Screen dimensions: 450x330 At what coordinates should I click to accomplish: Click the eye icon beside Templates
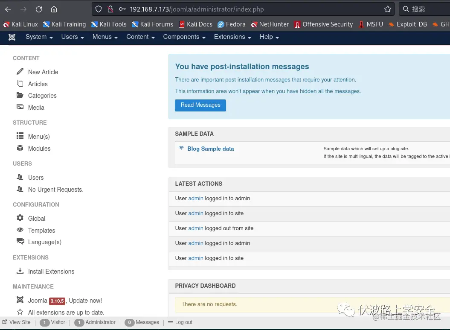20,230
